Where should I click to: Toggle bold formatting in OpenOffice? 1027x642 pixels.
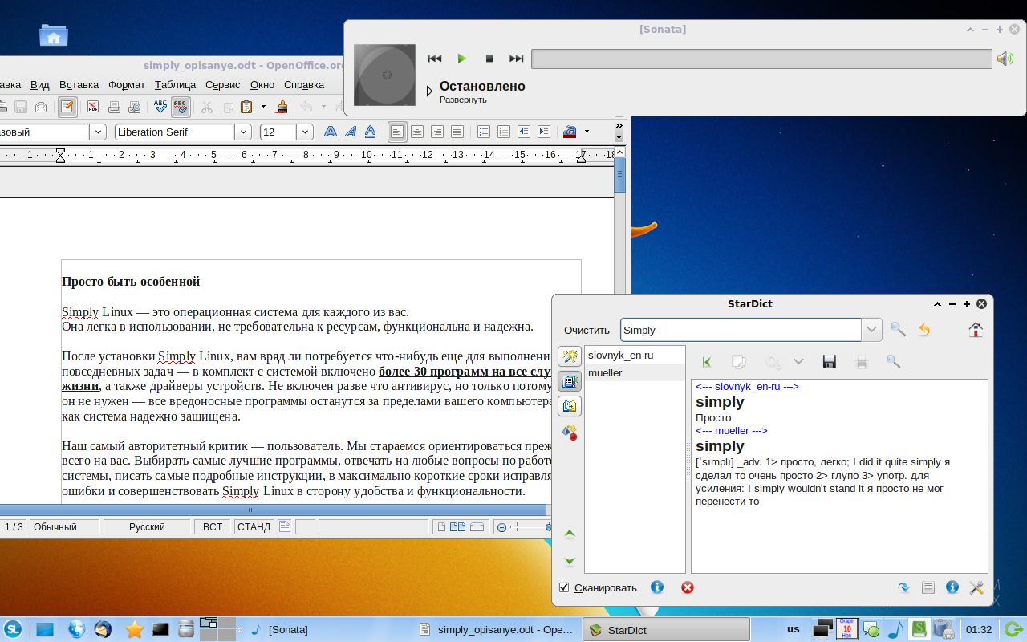pyautogui.click(x=331, y=132)
